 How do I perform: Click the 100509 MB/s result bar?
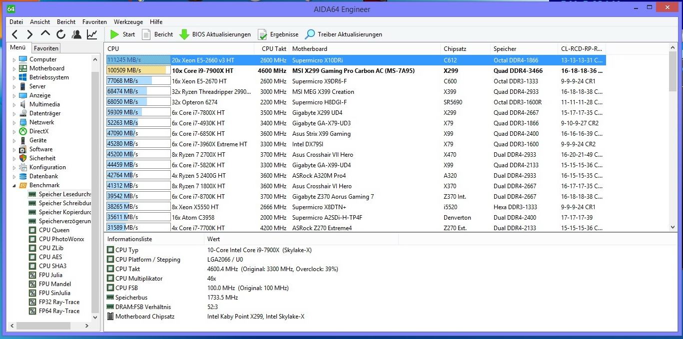tap(138, 70)
